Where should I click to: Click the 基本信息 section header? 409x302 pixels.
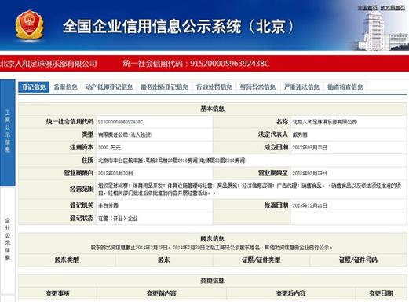[x=212, y=109]
